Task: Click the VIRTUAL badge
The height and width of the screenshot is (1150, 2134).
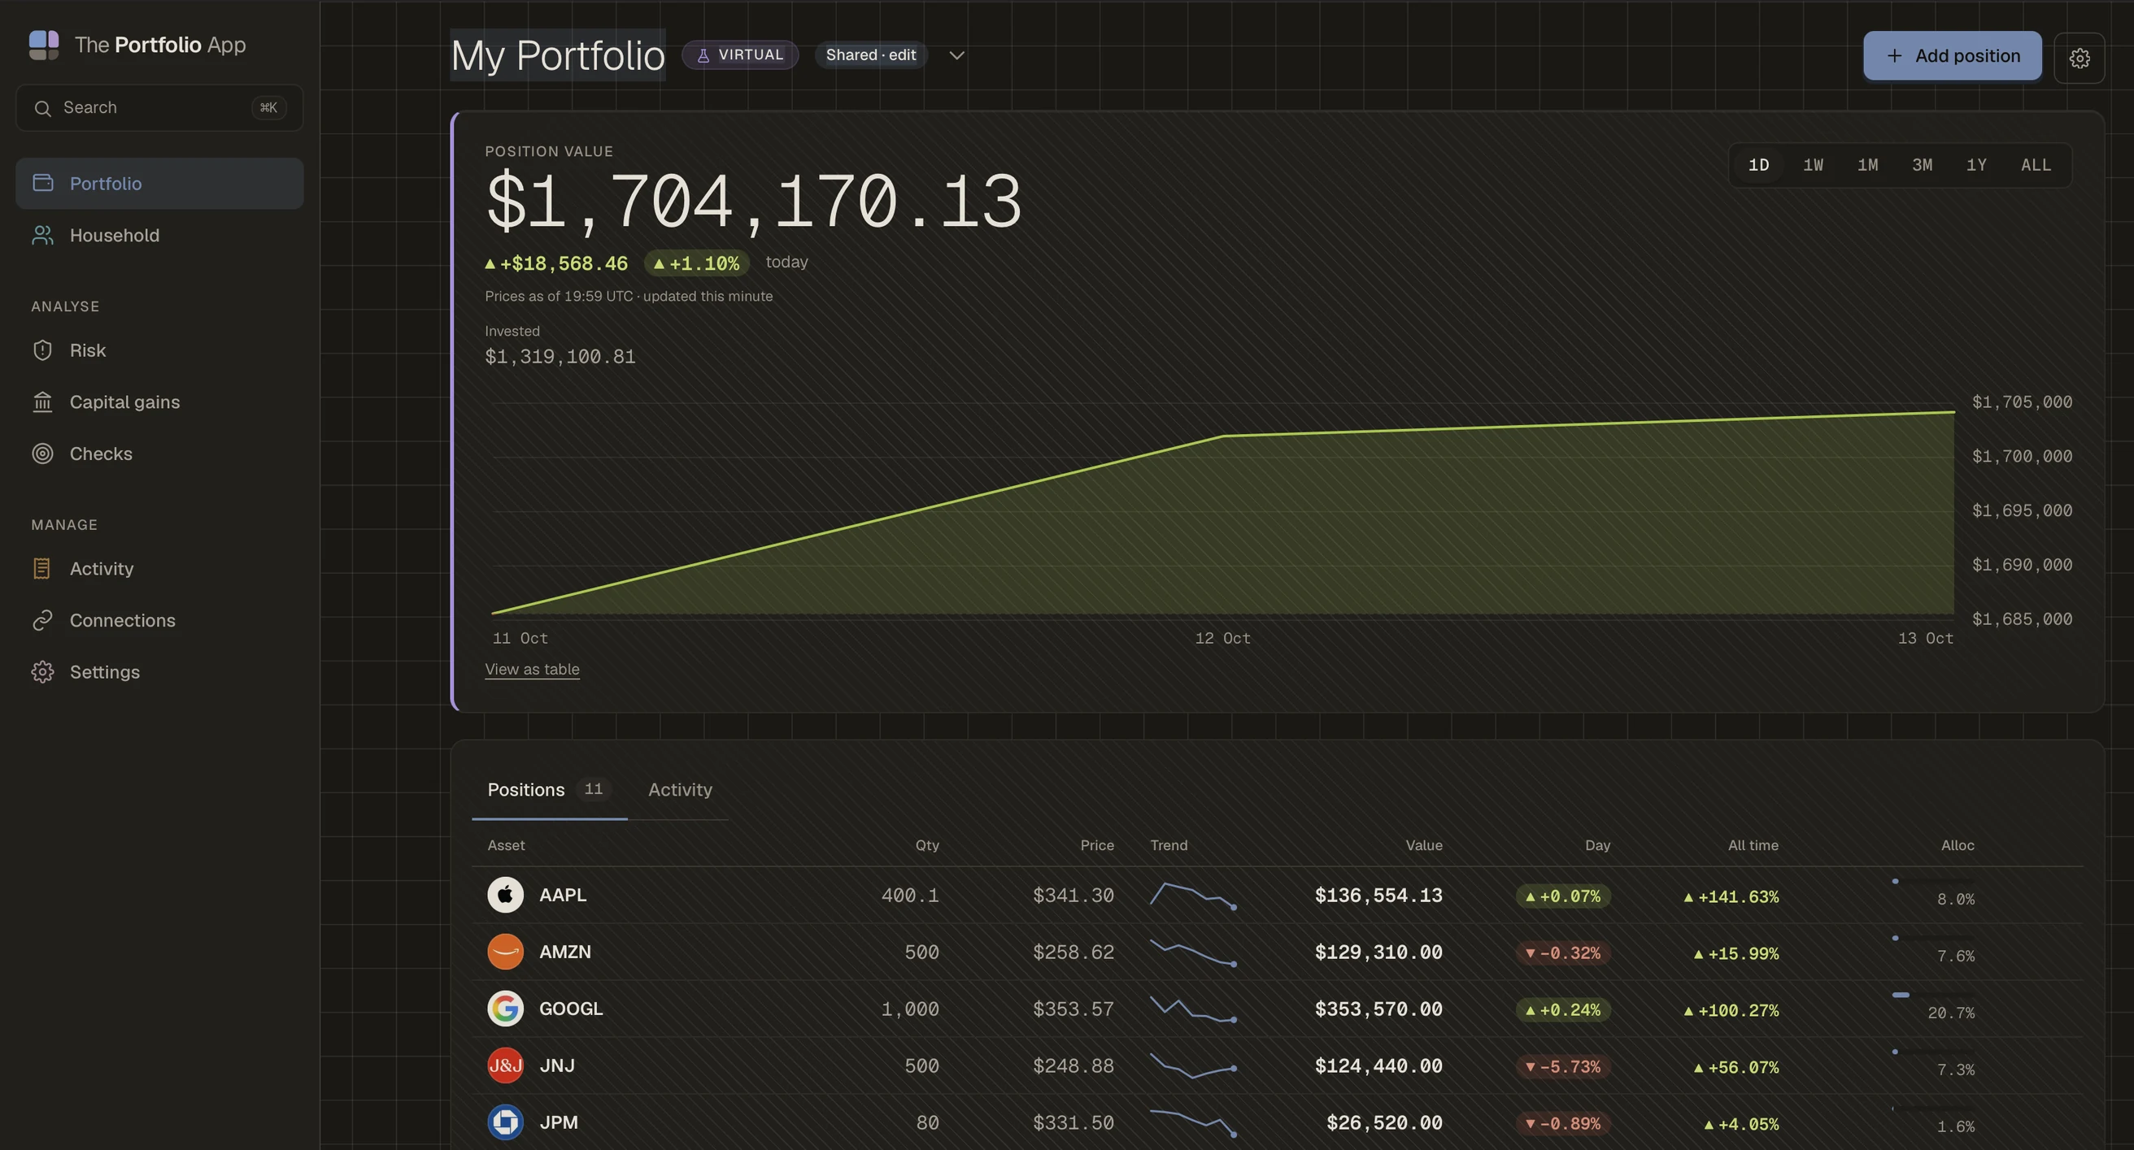Action: coord(740,55)
